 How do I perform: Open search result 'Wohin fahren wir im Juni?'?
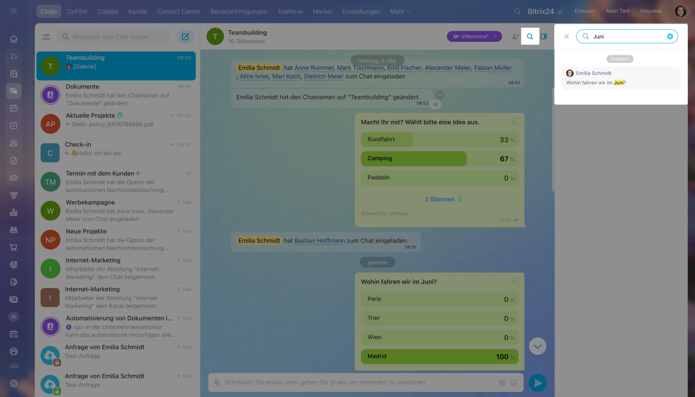click(x=621, y=79)
